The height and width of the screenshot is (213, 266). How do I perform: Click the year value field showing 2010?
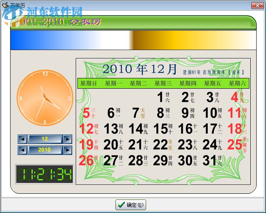pos(45,150)
